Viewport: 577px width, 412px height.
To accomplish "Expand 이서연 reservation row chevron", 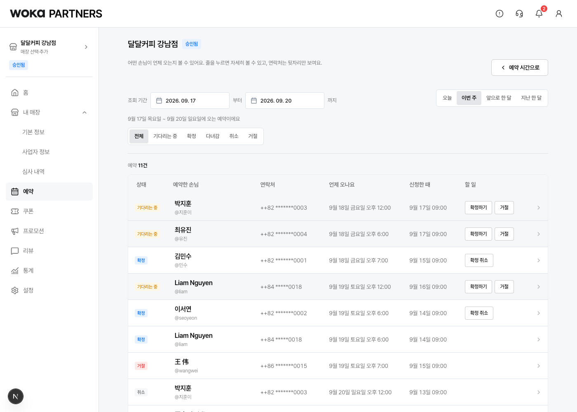I will coord(539,313).
